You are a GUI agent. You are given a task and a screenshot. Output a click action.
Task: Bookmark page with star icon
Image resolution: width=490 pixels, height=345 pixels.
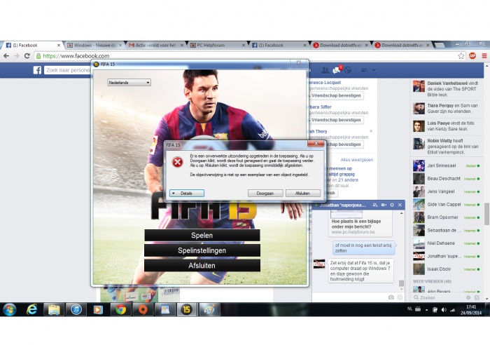pyautogui.click(x=461, y=56)
